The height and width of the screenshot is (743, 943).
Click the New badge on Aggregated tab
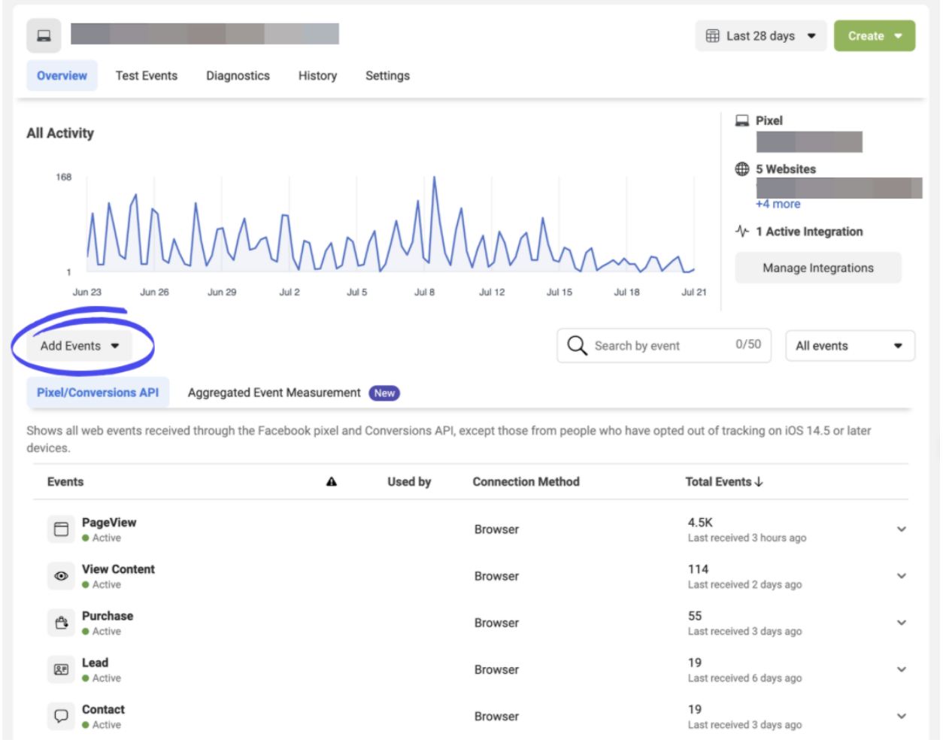click(384, 393)
